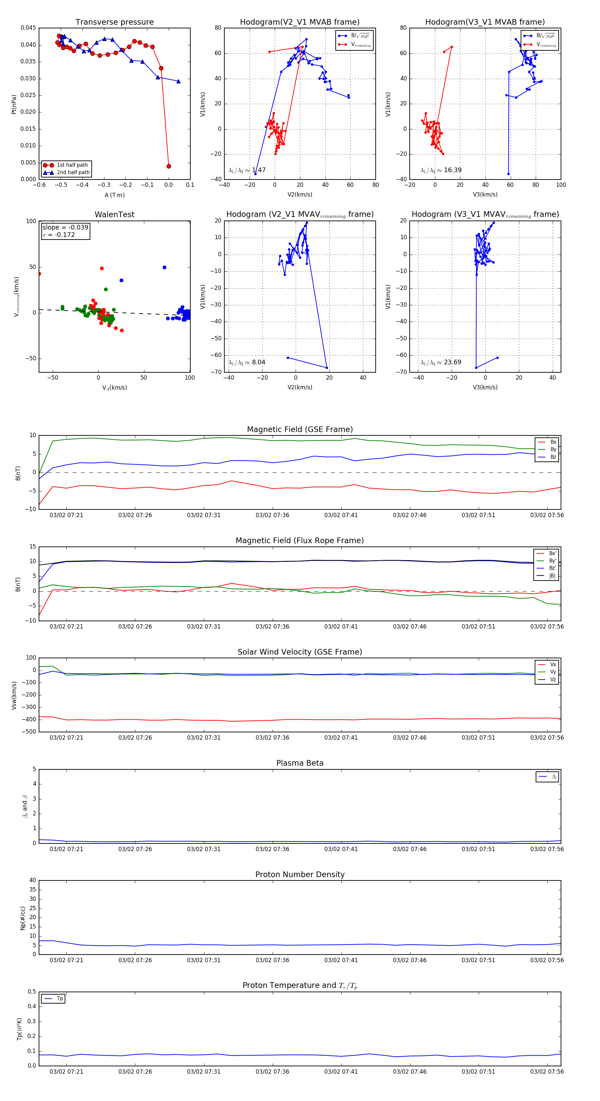Click the 'Proton Number Density' title
Viewport: 600px width, 1101px height.
[300, 874]
